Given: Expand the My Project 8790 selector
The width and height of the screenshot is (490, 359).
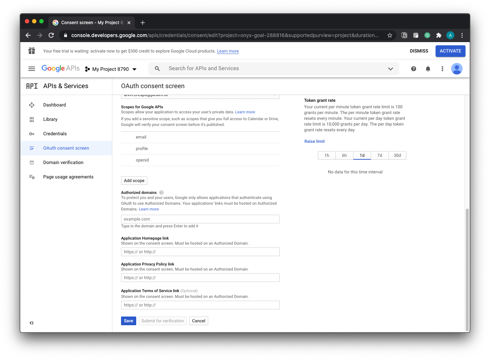Looking at the screenshot, I should (x=111, y=69).
